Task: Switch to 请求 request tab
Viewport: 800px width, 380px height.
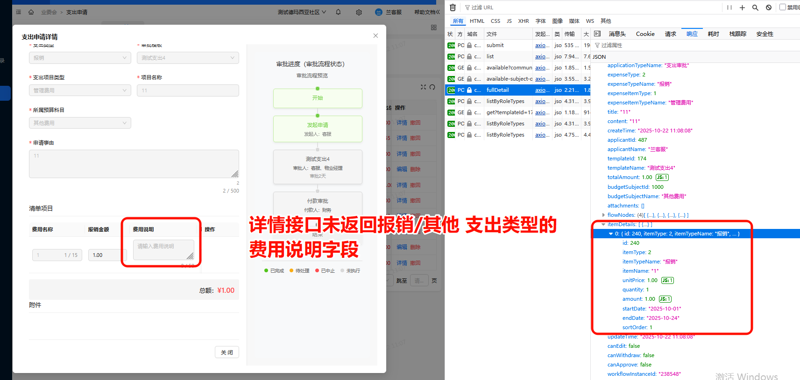Action: 671,34
